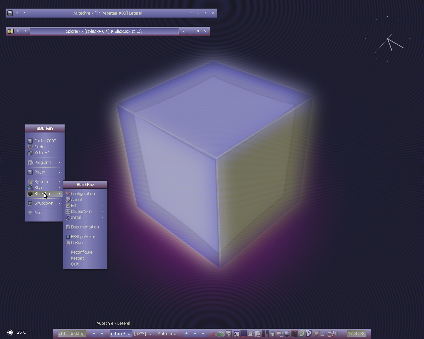This screenshot has width=424, height=339.
Task: Switch to the xplorer² taskbar button
Action: click(x=121, y=334)
